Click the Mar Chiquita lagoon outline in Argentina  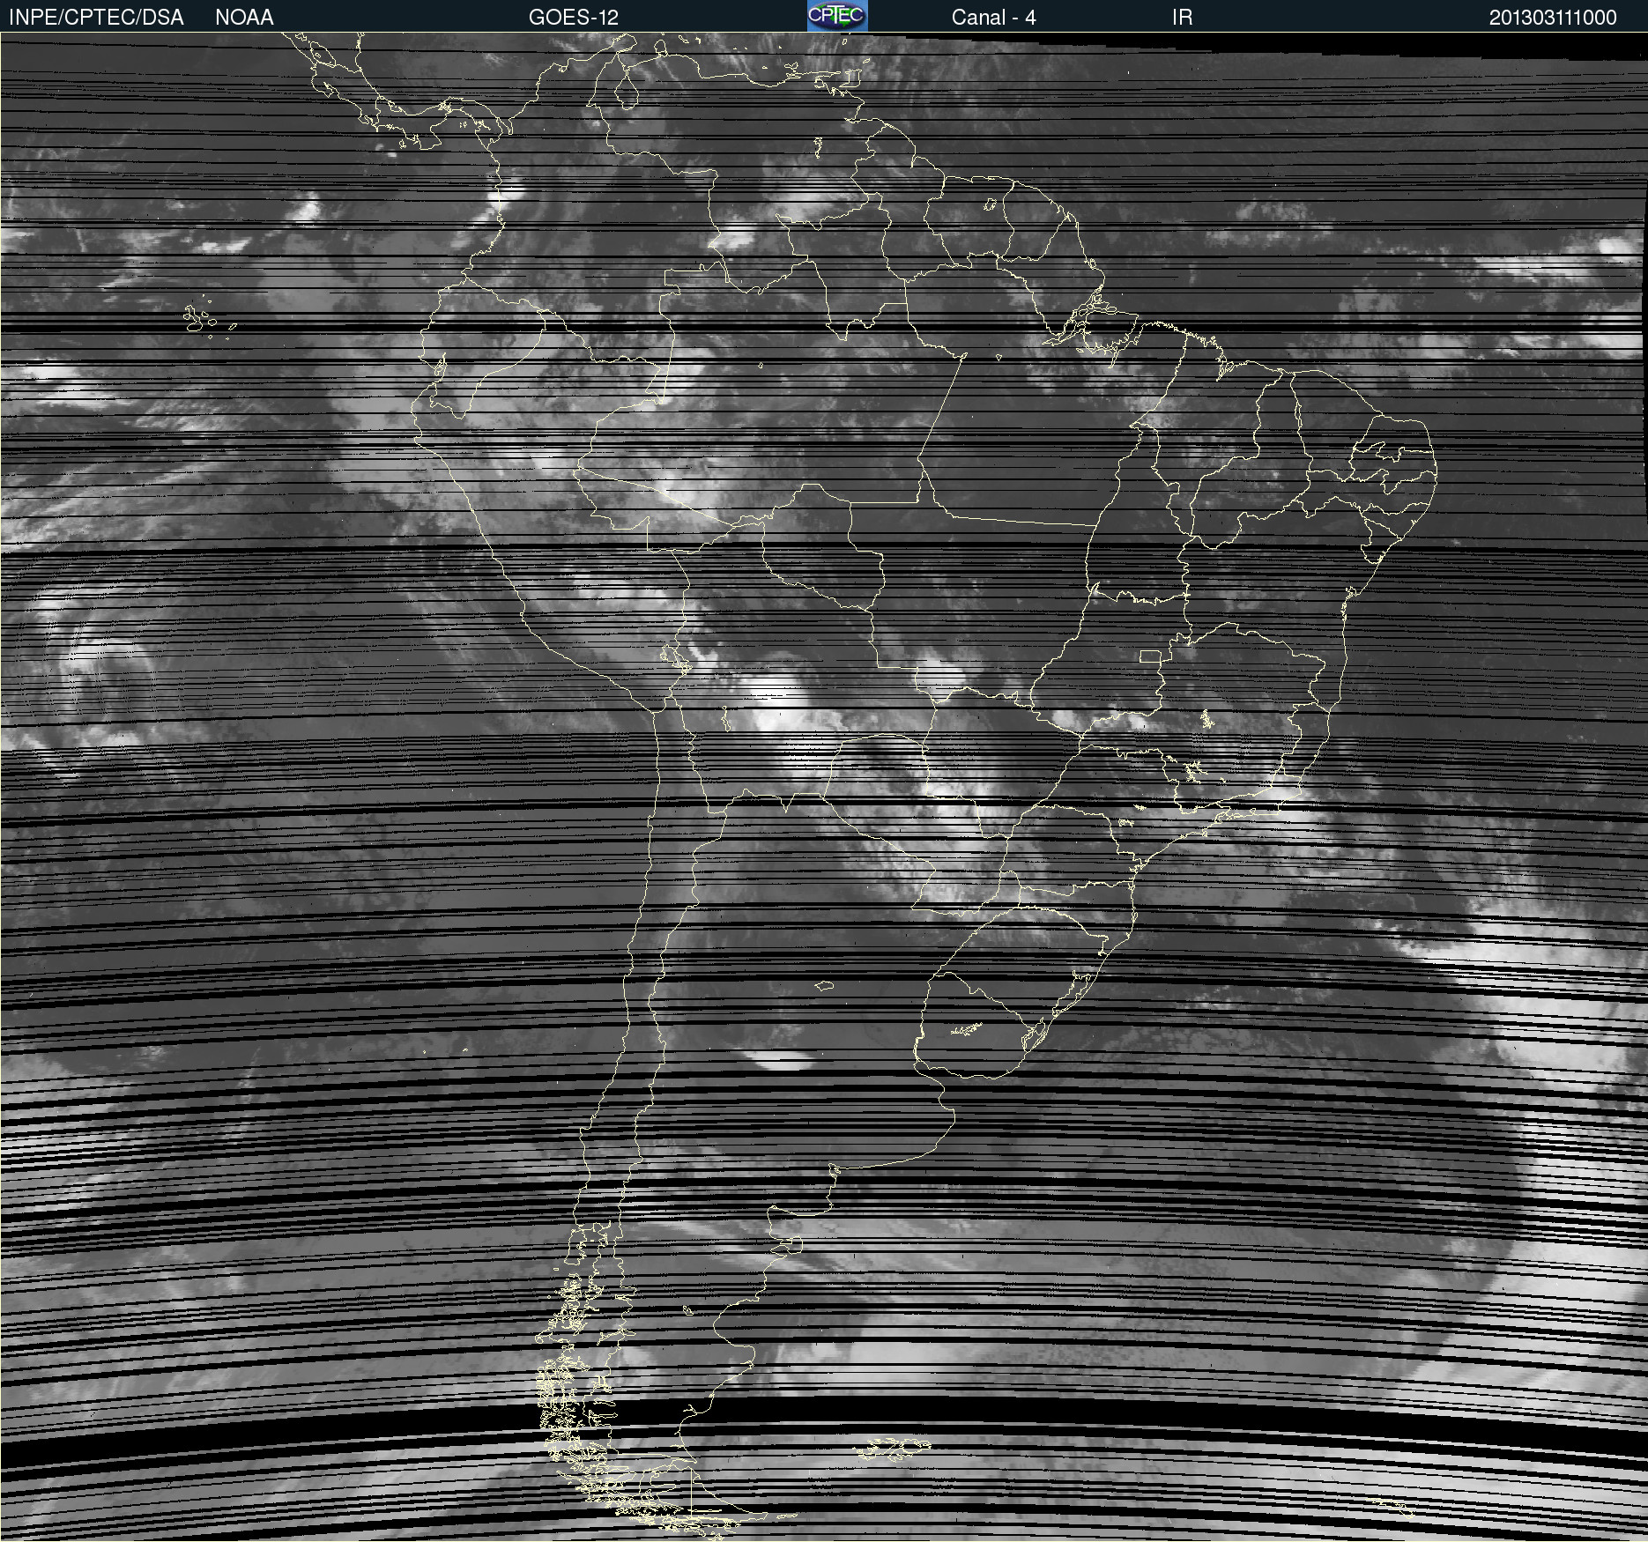pyautogui.click(x=824, y=985)
